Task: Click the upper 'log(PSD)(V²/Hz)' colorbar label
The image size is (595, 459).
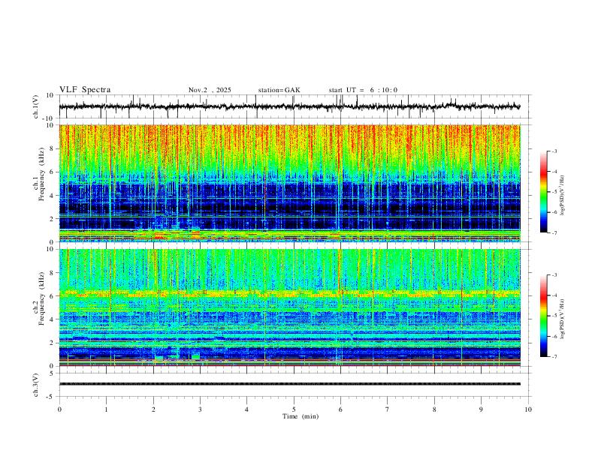Action: point(562,196)
